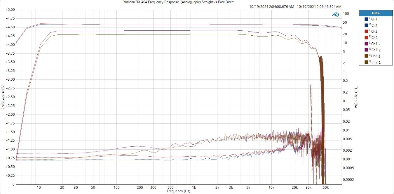
Task: Choose the L Ch2 2 brown legend swatch
Action: point(366,56)
